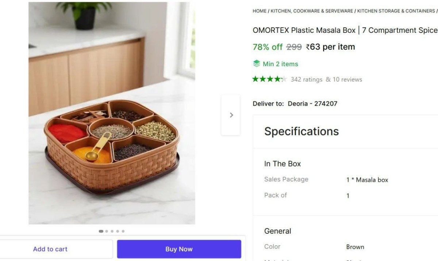Select the fourth image carousel dot
This screenshot has width=438, height=261.
click(x=118, y=231)
